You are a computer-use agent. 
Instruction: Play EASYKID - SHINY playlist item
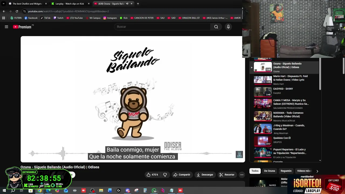(284, 92)
